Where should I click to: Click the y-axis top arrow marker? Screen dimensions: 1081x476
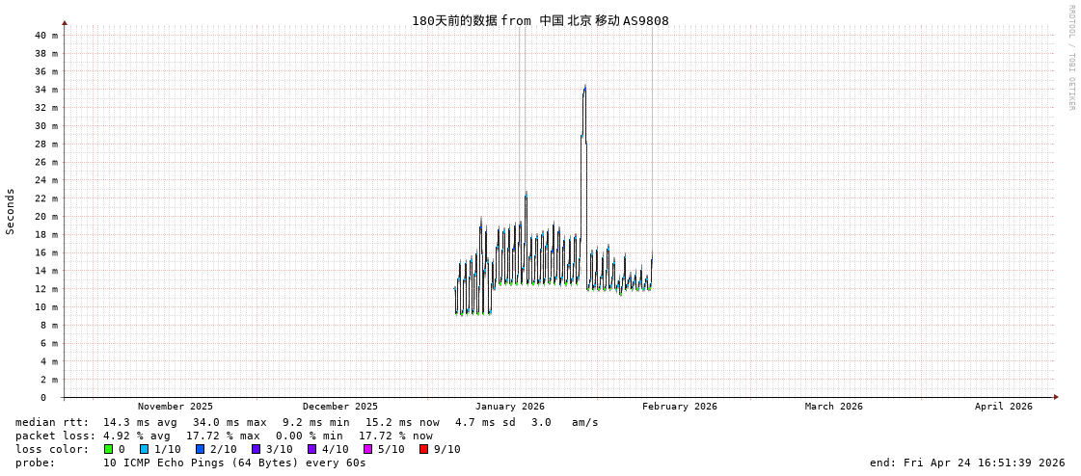[x=65, y=22]
